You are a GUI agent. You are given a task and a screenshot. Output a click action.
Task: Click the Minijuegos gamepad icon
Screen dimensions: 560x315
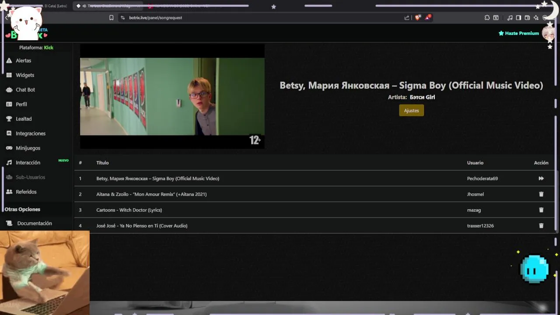coord(9,148)
